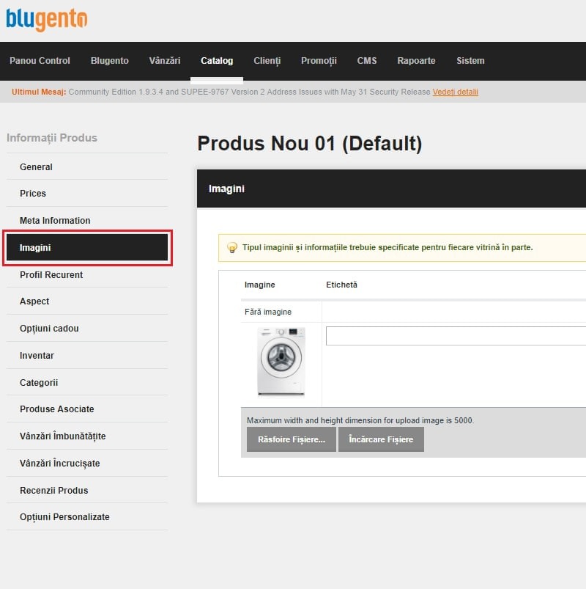Open the Rapoarte menu
The image size is (586, 589).
(417, 61)
